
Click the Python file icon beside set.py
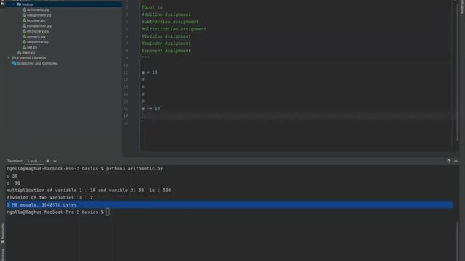(x=24, y=47)
